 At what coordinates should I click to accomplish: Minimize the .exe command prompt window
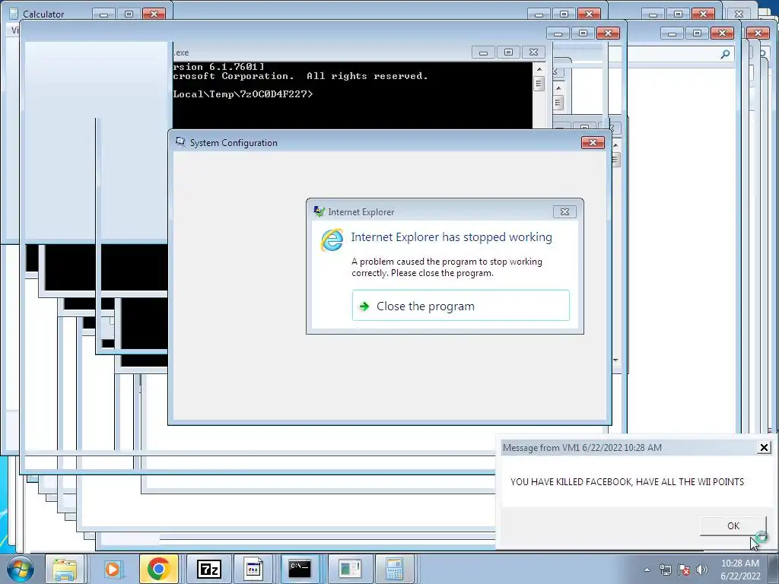(483, 52)
